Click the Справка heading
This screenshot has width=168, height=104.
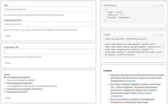pos(108,71)
